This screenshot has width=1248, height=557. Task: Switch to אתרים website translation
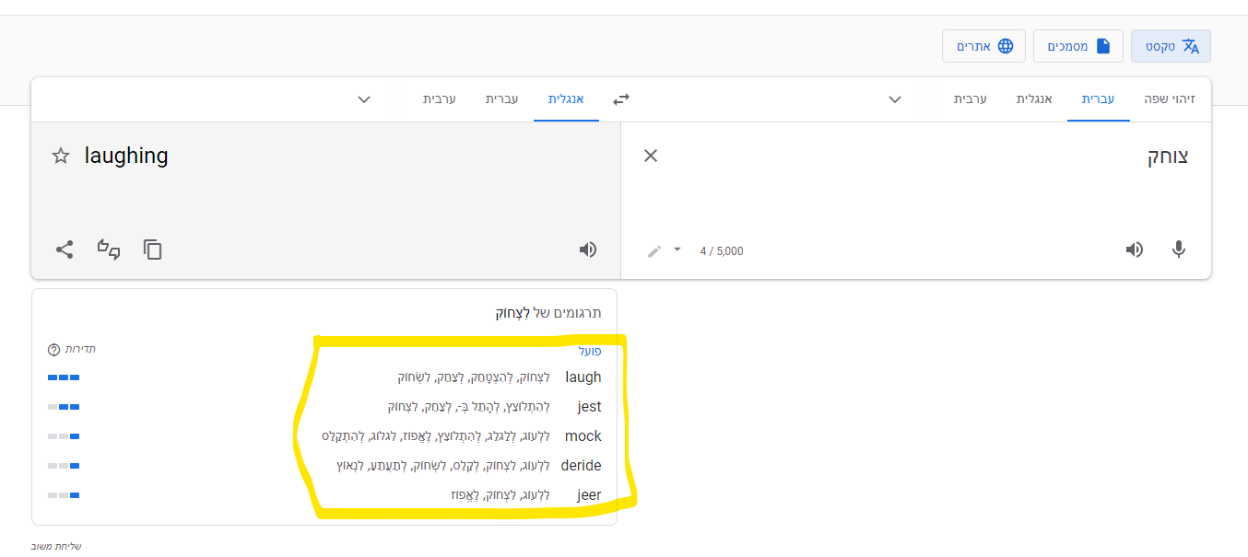[x=983, y=45]
